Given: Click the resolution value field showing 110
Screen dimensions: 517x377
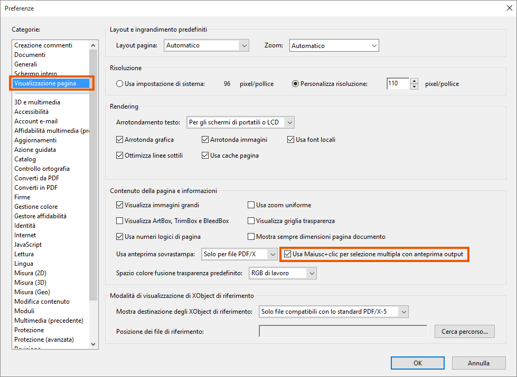Looking at the screenshot, I should click(398, 84).
